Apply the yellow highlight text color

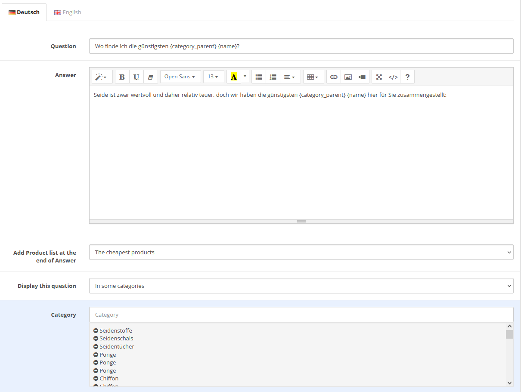tap(234, 77)
